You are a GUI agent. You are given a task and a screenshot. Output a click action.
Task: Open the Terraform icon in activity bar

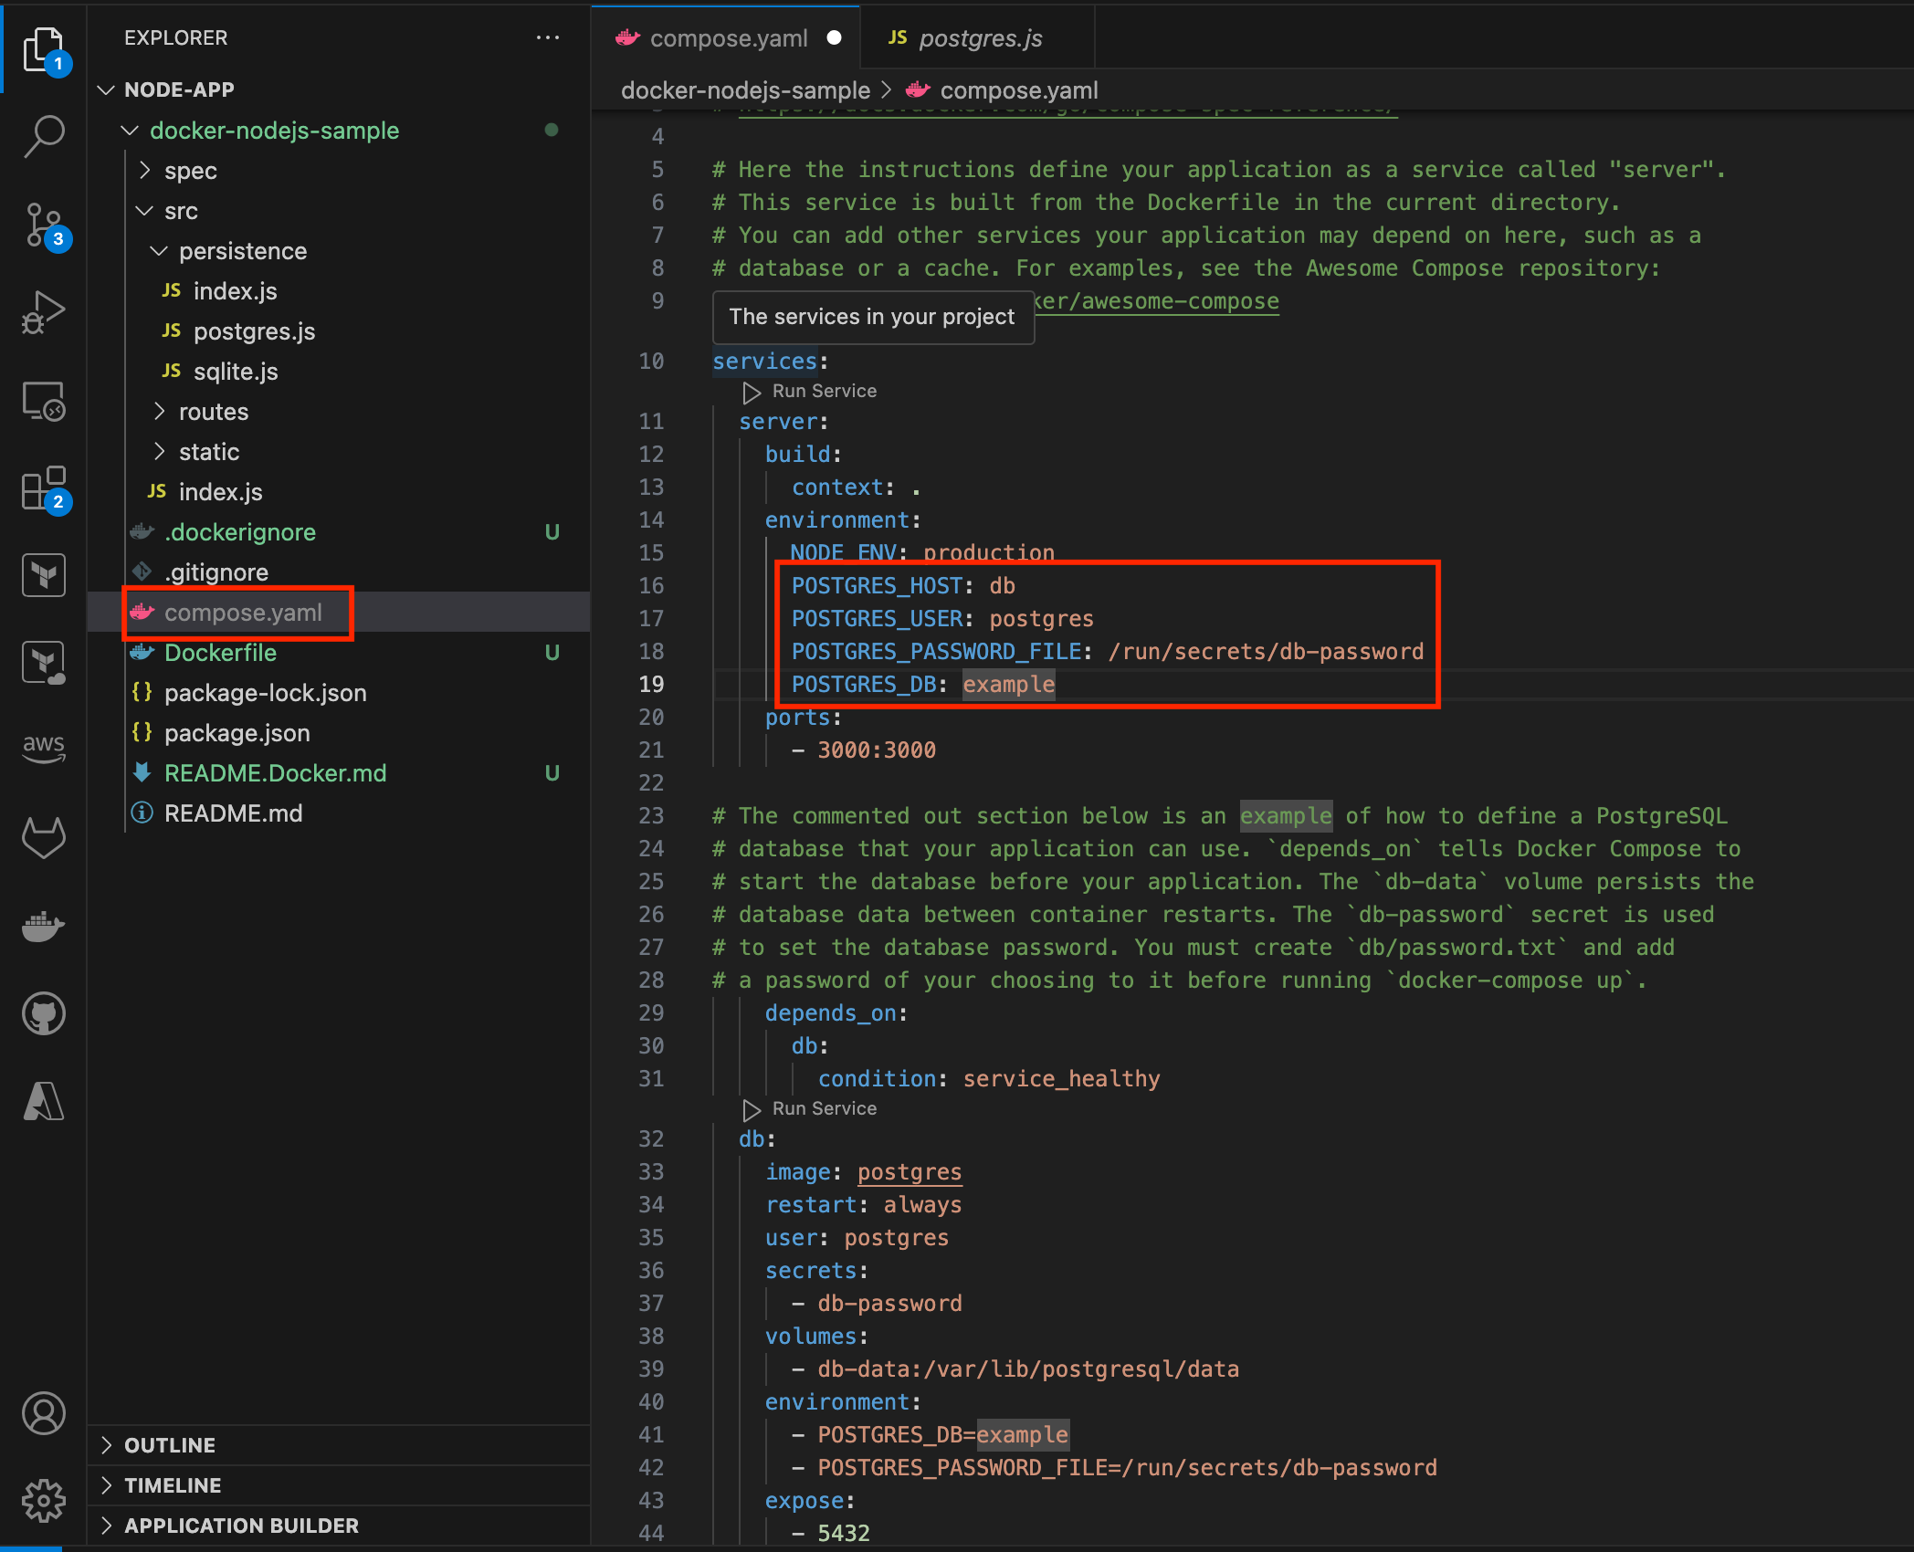point(43,576)
